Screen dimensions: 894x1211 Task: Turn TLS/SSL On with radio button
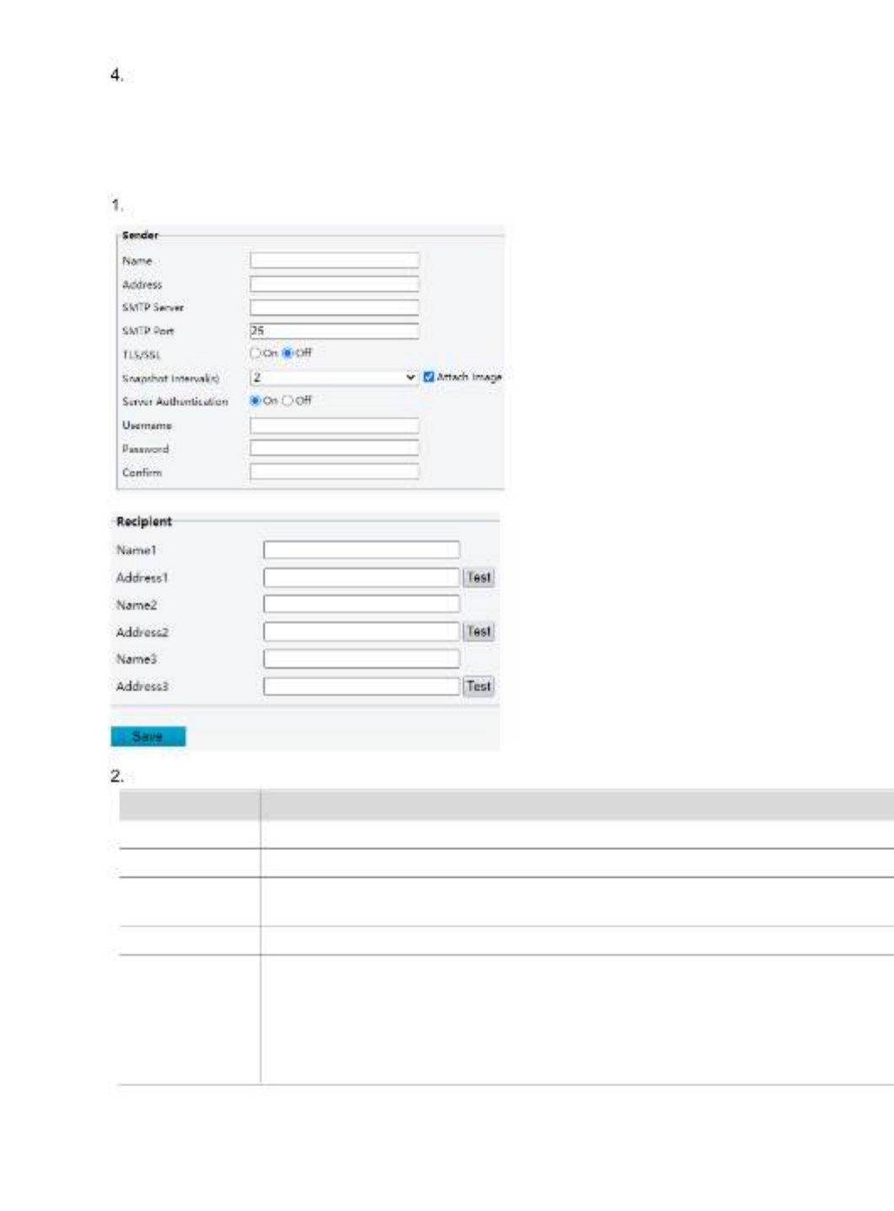256,353
